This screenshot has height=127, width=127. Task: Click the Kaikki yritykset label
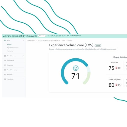115,80
